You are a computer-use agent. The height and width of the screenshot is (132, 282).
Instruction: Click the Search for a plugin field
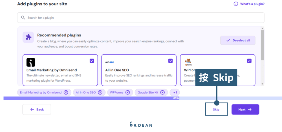pos(141,18)
